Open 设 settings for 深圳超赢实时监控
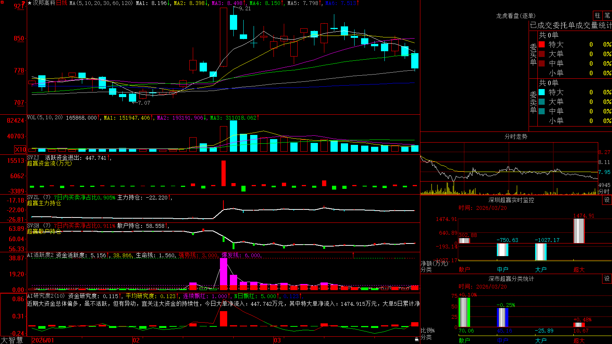This screenshot has width=612, height=344. [607, 200]
